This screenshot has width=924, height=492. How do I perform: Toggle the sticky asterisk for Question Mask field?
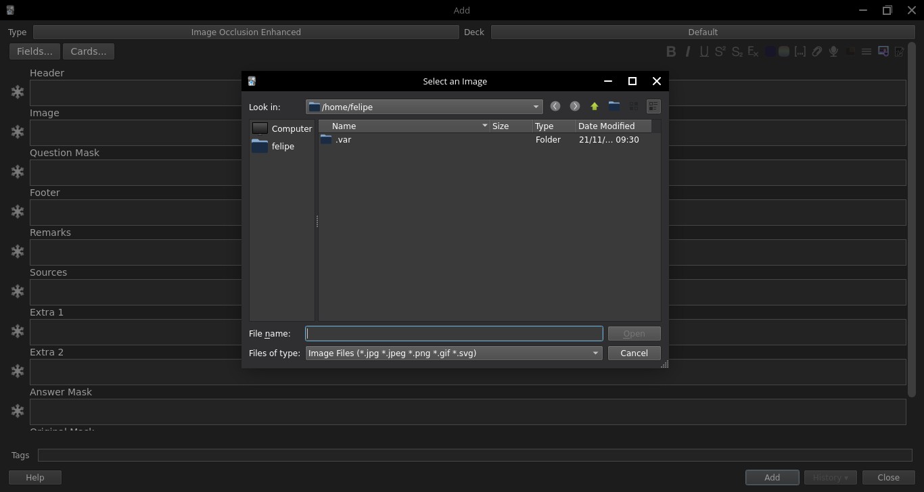[18, 172]
